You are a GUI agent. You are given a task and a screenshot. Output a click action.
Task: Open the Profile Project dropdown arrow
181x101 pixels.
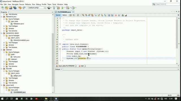click(76, 8)
